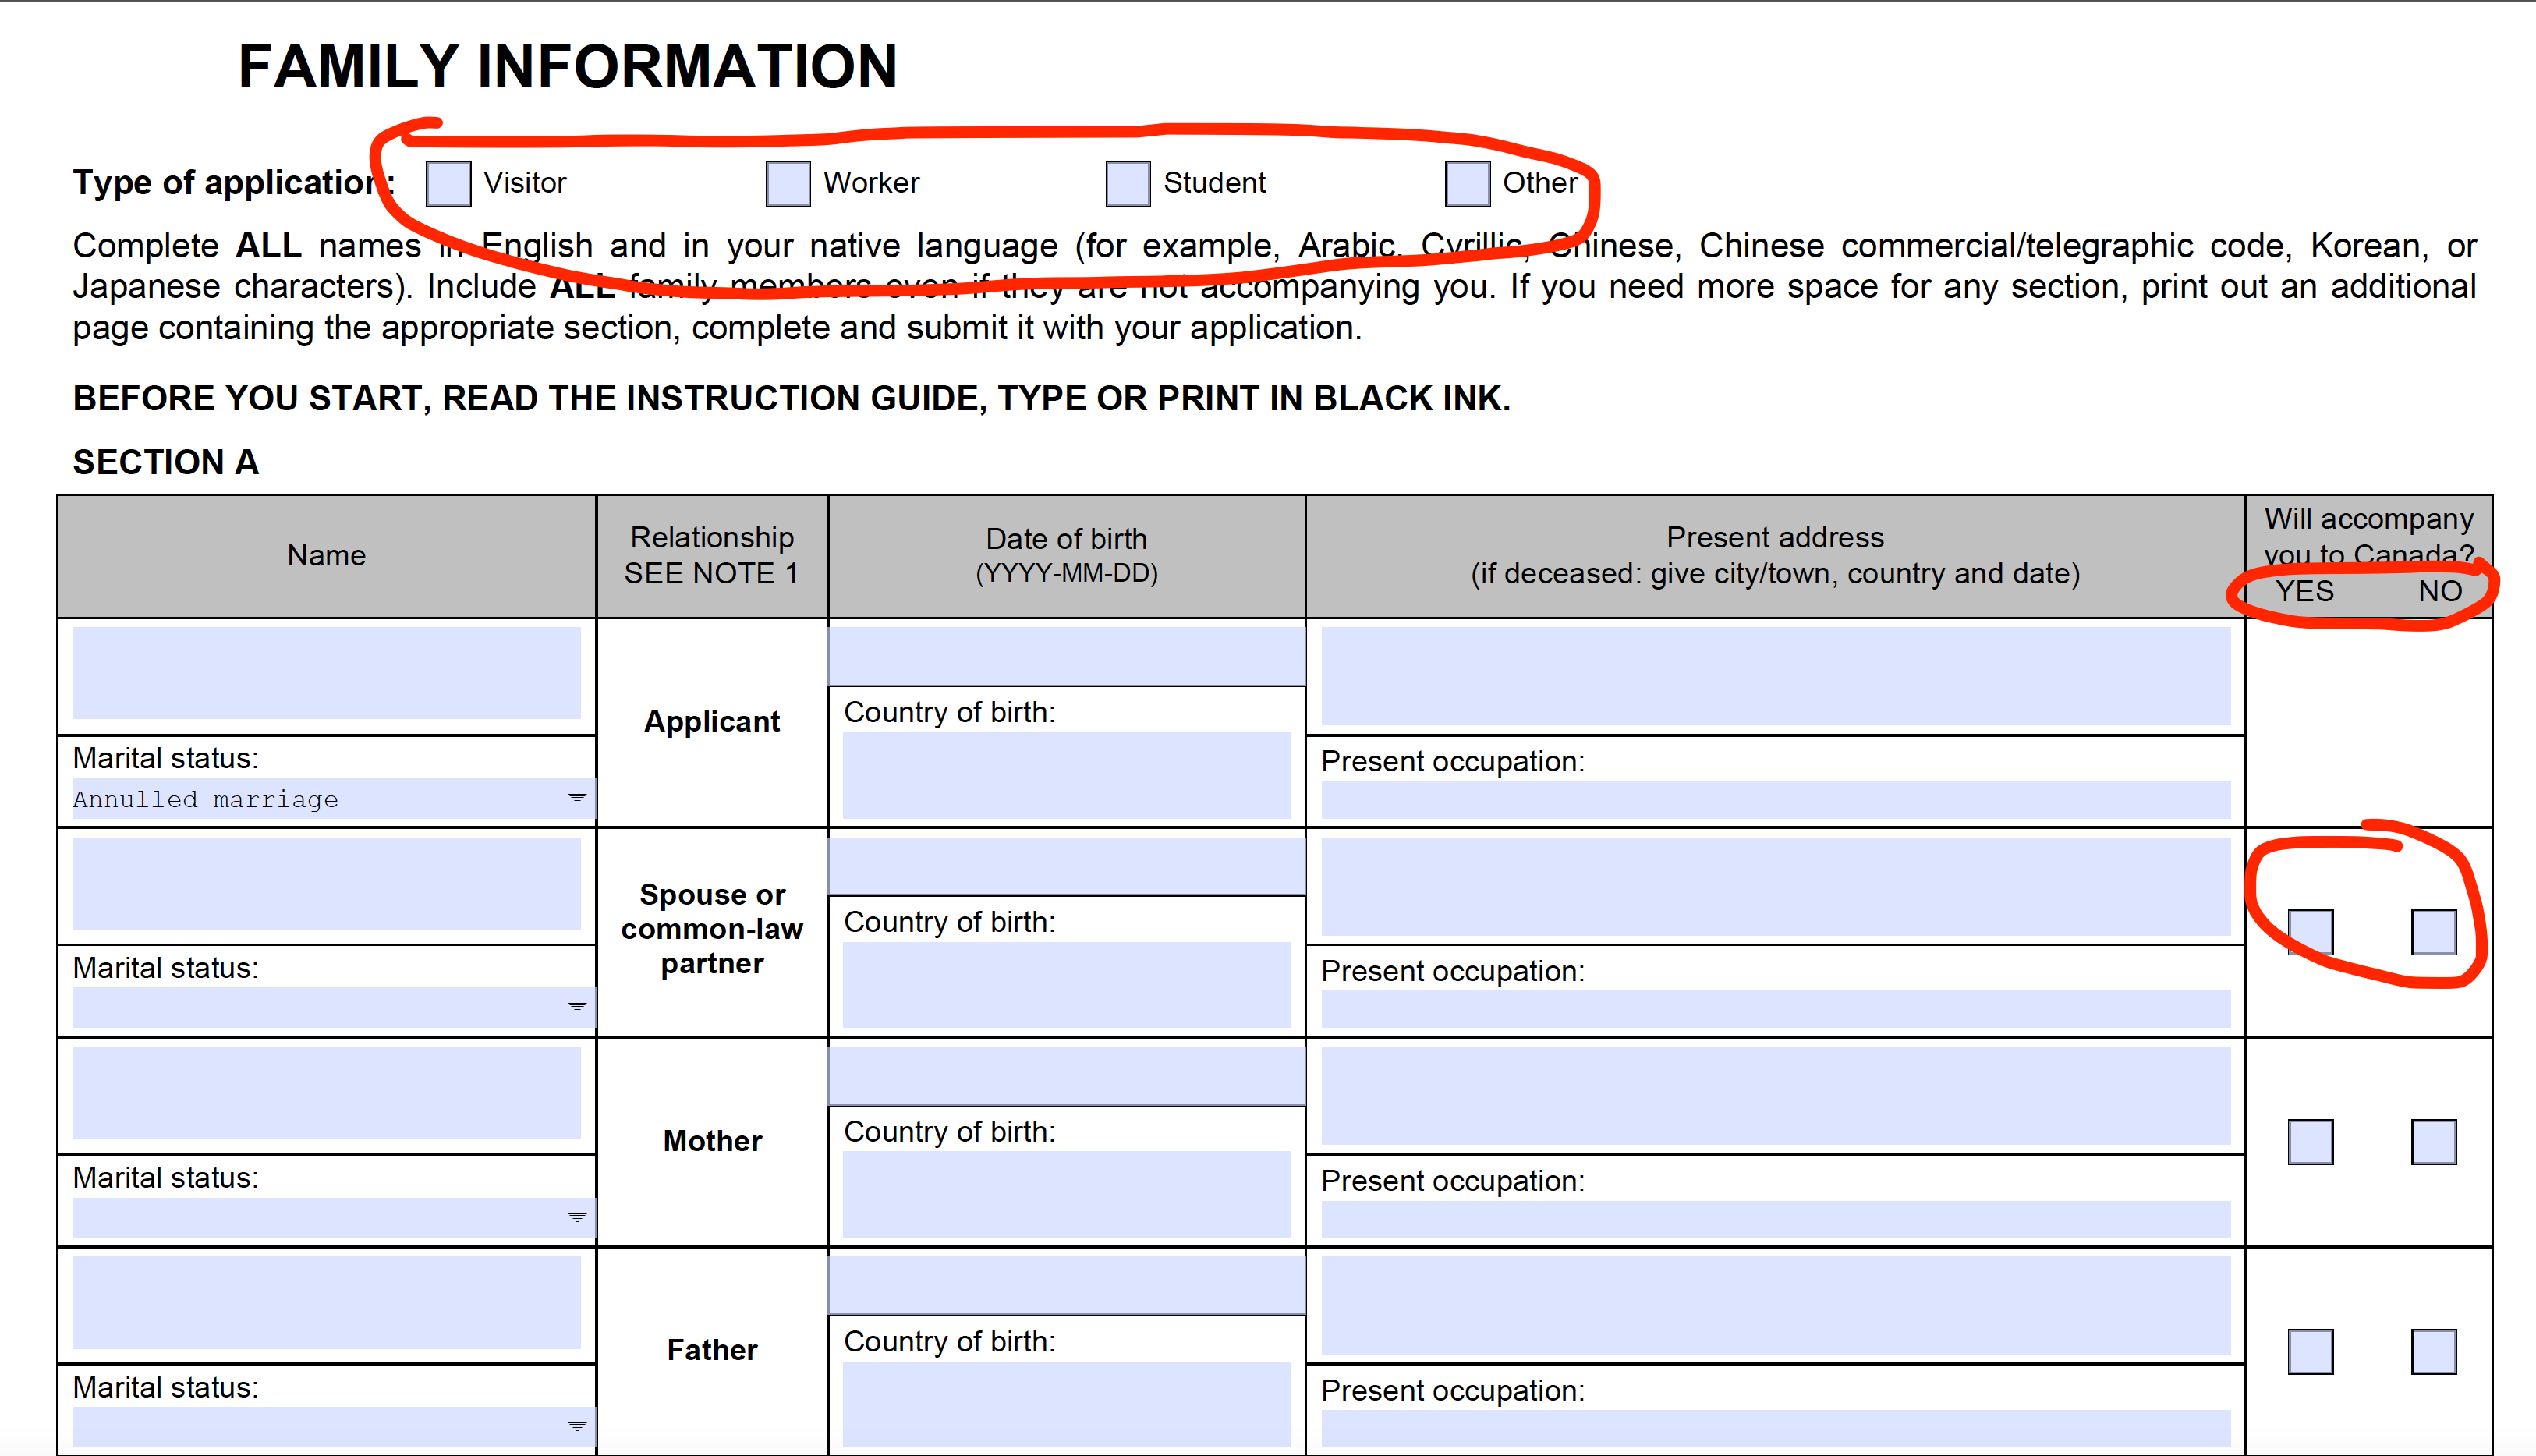Click the Applicant name field
Image resolution: width=2536 pixels, height=1456 pixels.
(326, 673)
